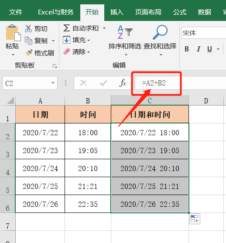Click the formula bar showing =A2+B2
Viewport: 226px width, 243px height.
[x=180, y=83]
